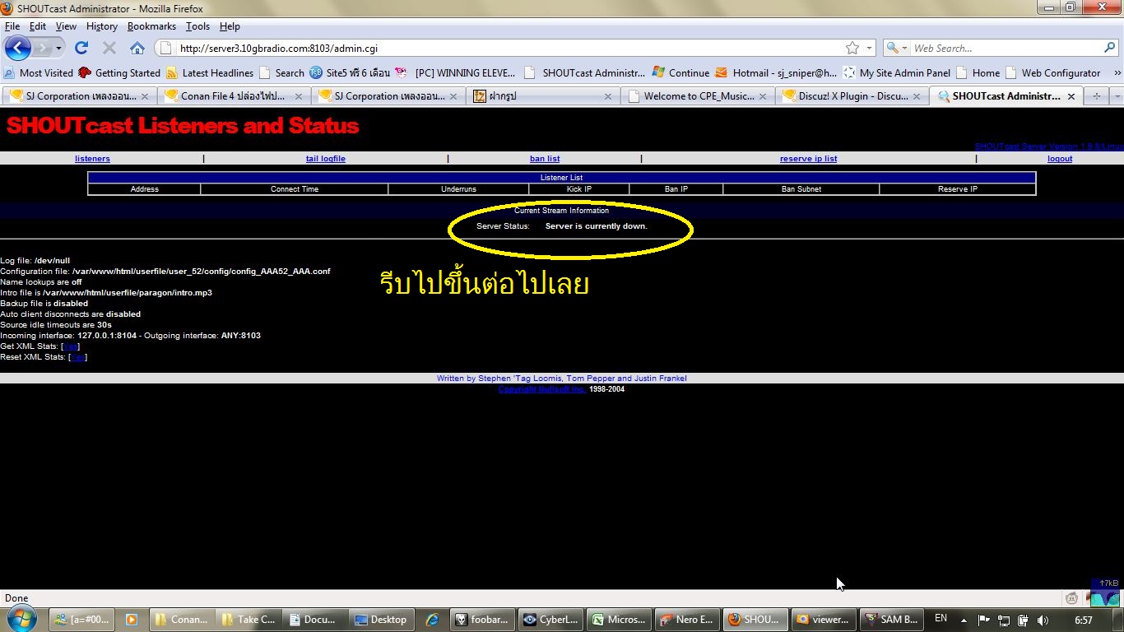Open the Web Configurator bookmark
1124x632 pixels.
pyautogui.click(x=1052, y=72)
